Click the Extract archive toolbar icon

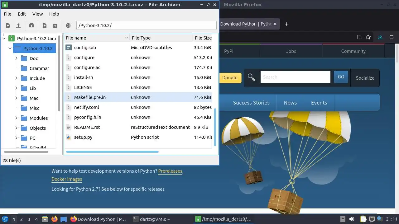click(31, 26)
